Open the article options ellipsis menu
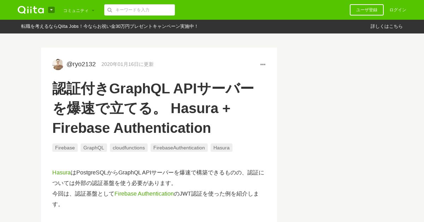 pos(263,64)
